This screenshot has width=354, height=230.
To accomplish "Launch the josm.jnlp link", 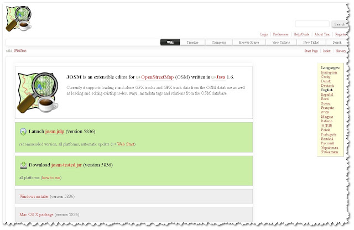I will coord(55,132).
